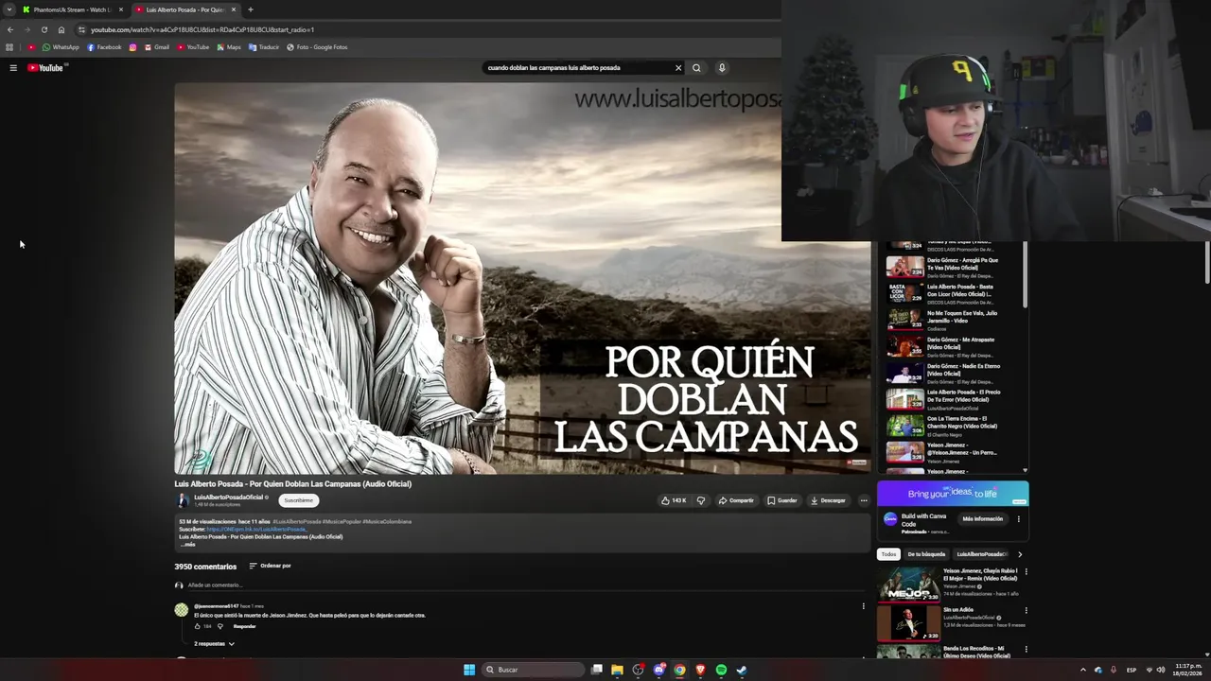The height and width of the screenshot is (681, 1211).
Task: Click the address bar URL field
Action: coord(426,29)
